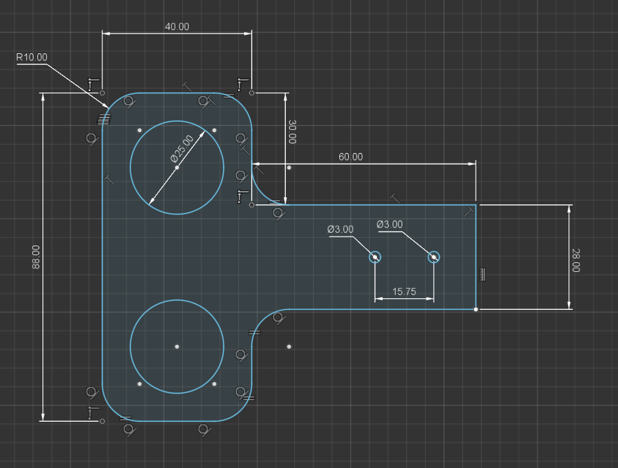Screen dimensions: 618x468
Task: Click the Ø25.00 diameter dimension label
Action: point(182,148)
